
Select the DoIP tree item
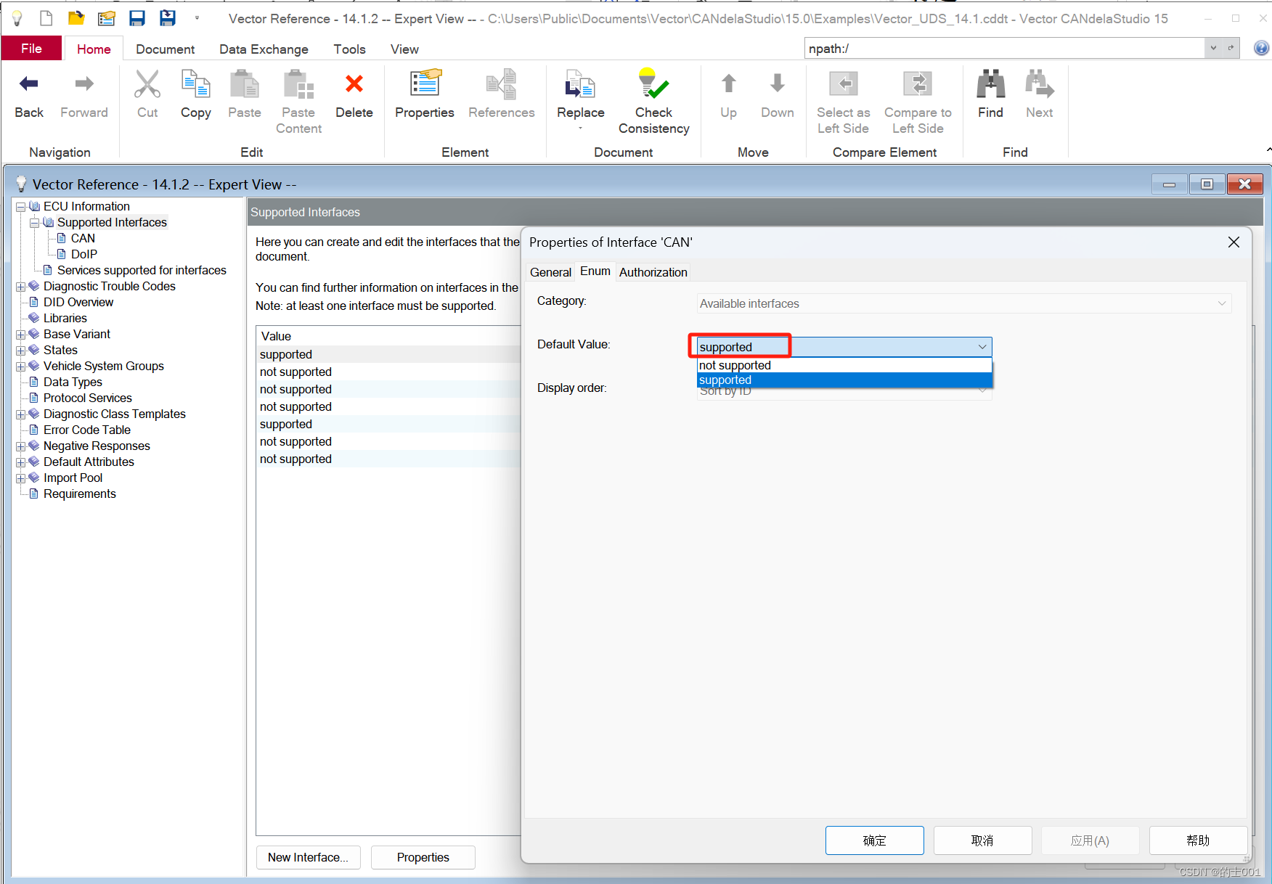coord(83,254)
